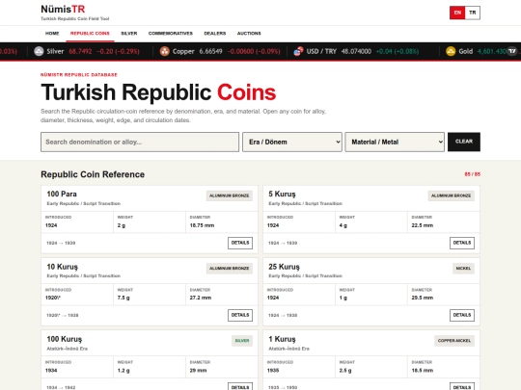Click introduced year 1935 on 1 Kuruş

tap(273, 371)
